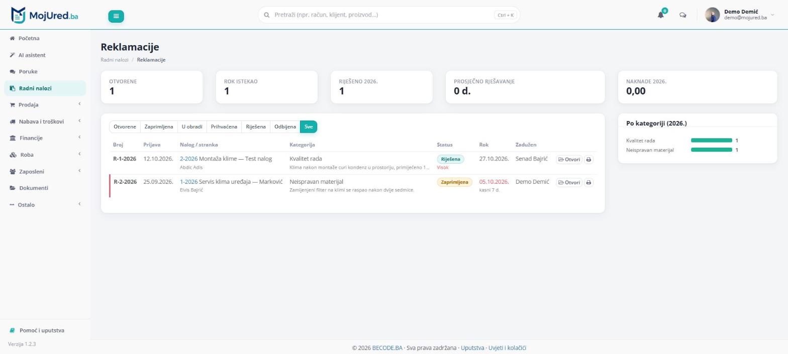Open the Demo Demić user dropdown
Image resolution: width=788 pixels, height=354 pixels.
click(740, 15)
